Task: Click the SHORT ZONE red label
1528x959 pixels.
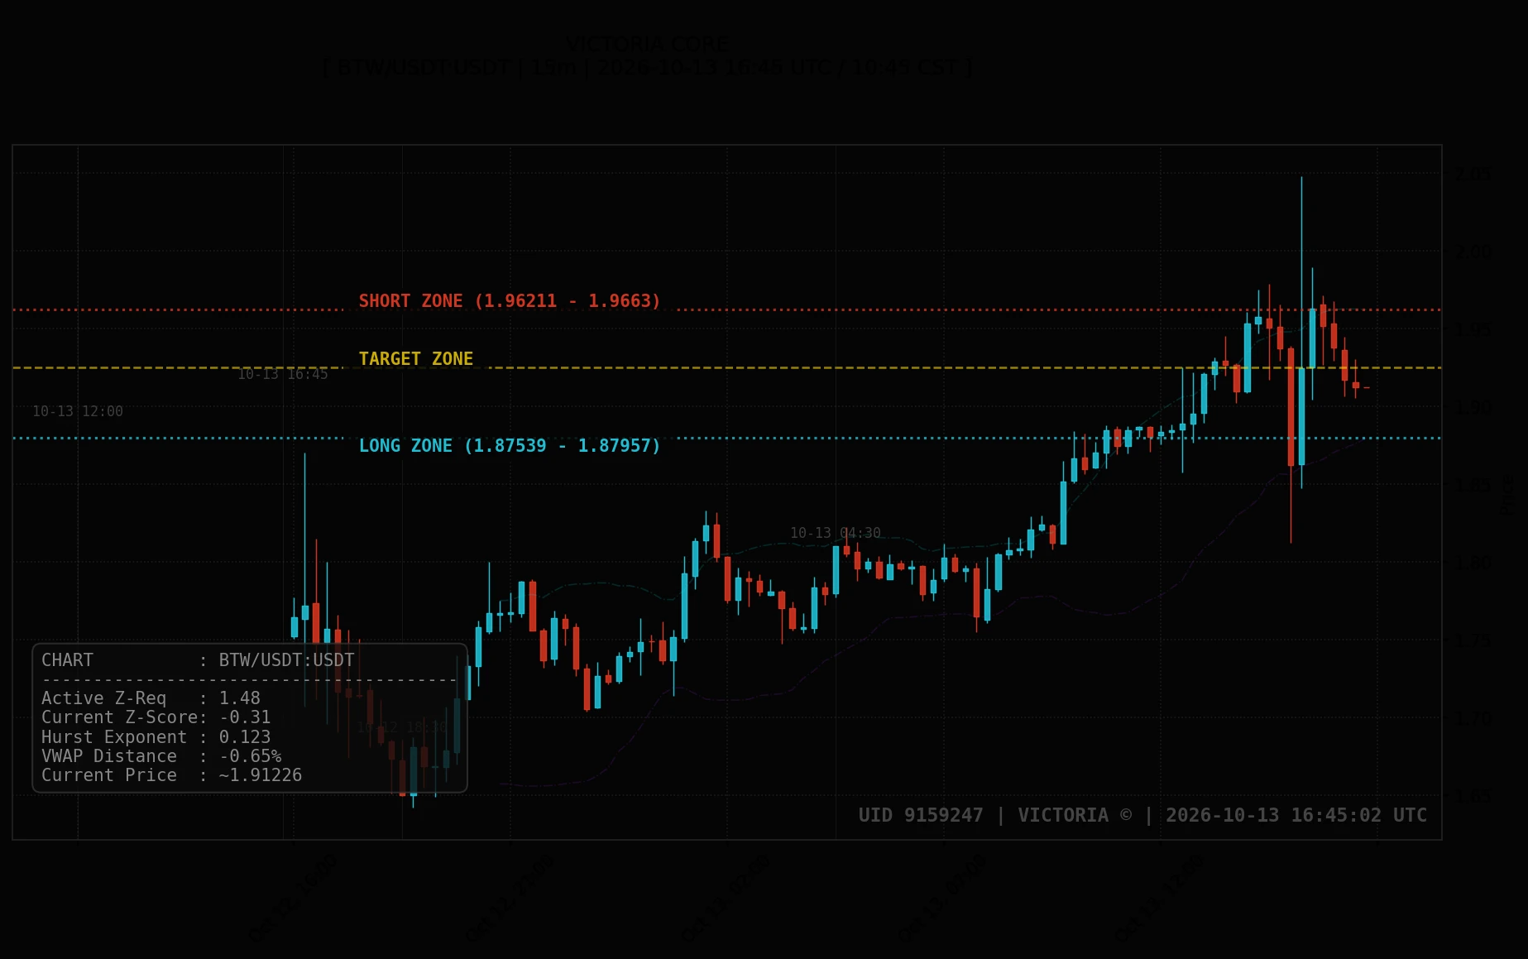Action: click(x=510, y=301)
